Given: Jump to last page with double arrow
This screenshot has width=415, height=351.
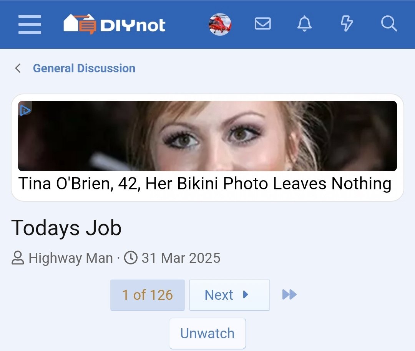Looking at the screenshot, I should [289, 294].
